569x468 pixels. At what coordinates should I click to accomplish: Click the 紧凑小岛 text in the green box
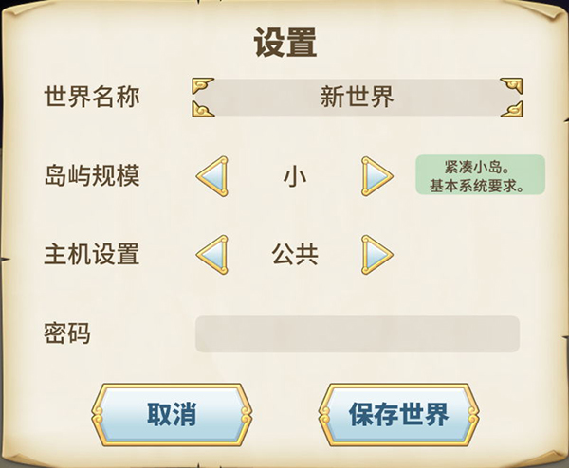click(481, 167)
